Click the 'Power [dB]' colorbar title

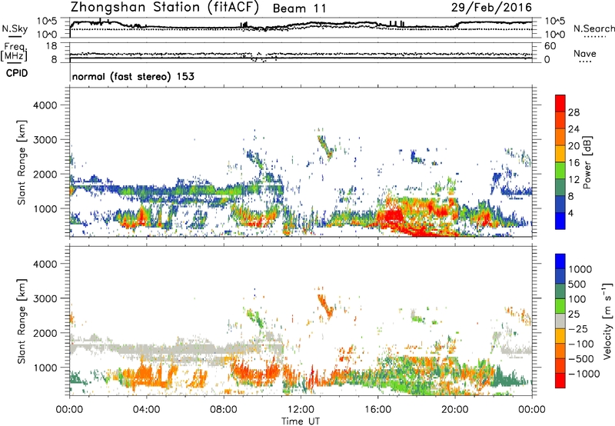587,162
